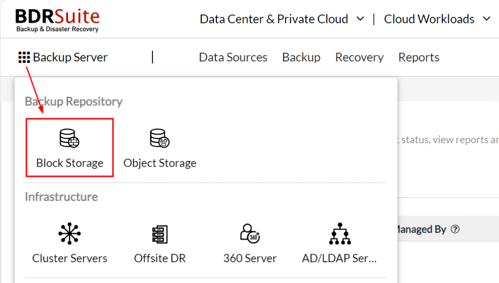The width and height of the screenshot is (499, 283).
Task: Click the Managed By help question mark
Action: 455,229
